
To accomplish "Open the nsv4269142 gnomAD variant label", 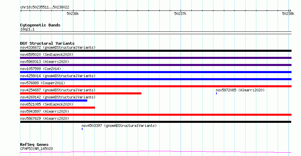I will tap(58, 97).
